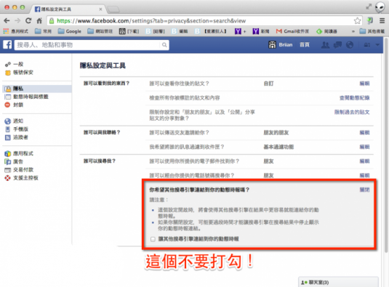Edit who can find you by phone number

[364, 176]
